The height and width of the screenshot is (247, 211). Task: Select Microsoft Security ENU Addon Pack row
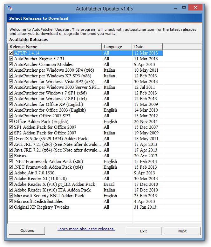tap(49, 196)
